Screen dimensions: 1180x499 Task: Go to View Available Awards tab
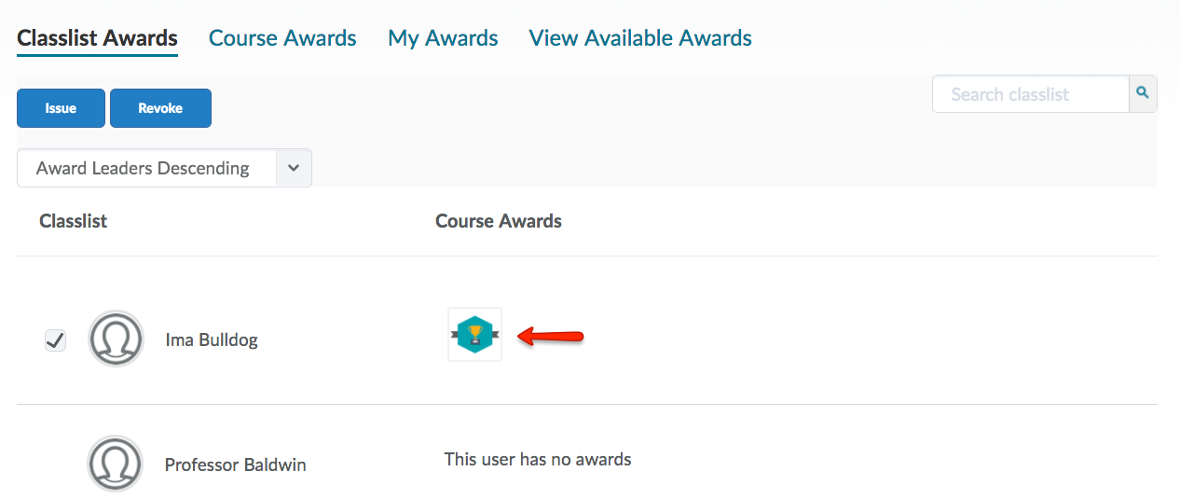click(x=640, y=38)
